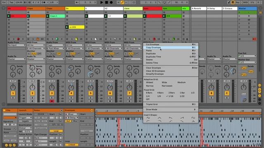Launch the h2 clip
The image size is (264, 148).
pos(106,16)
